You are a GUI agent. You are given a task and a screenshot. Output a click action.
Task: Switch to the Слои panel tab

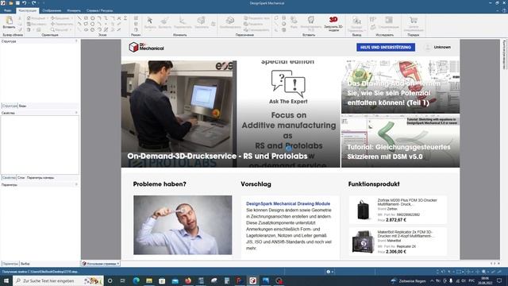[21, 178]
